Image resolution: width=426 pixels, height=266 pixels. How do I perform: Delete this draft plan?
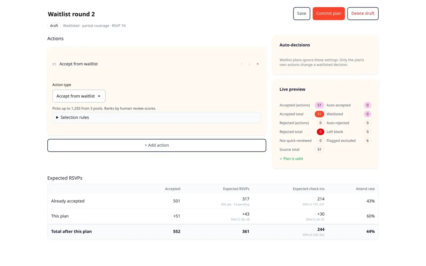click(363, 14)
